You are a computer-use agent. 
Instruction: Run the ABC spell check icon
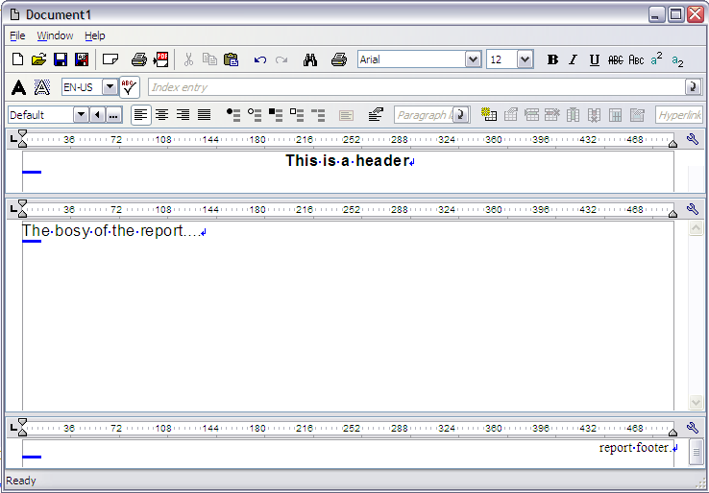(130, 87)
